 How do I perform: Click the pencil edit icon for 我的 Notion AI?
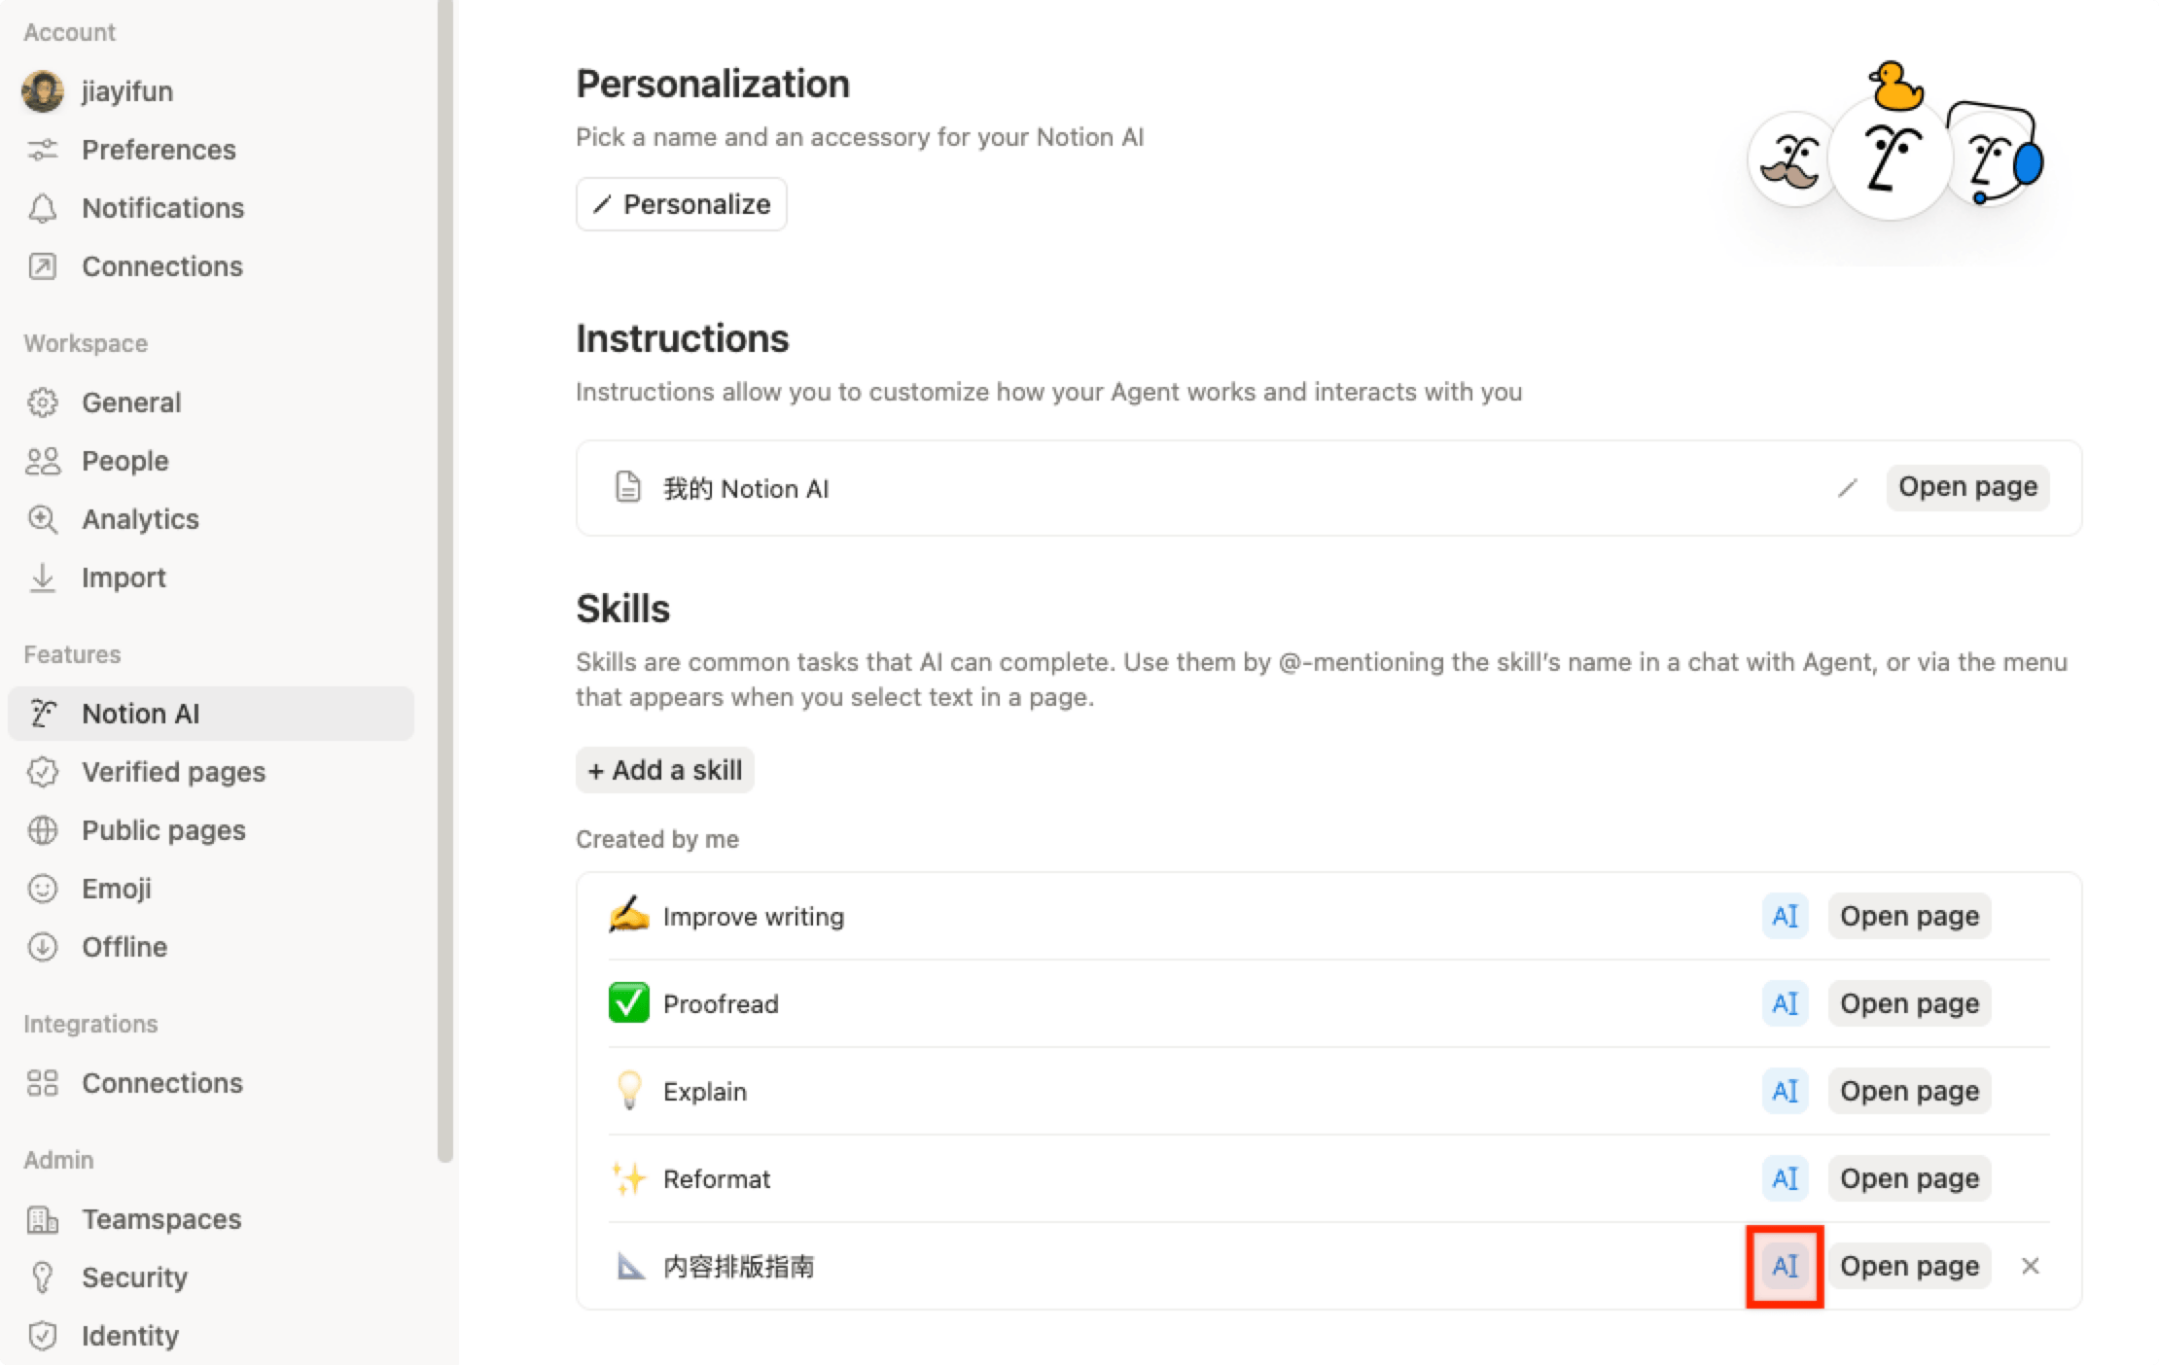[1847, 488]
